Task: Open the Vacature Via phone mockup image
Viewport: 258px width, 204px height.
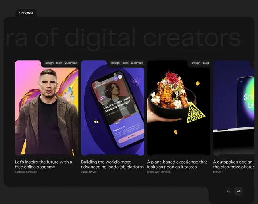Action: coord(112,108)
